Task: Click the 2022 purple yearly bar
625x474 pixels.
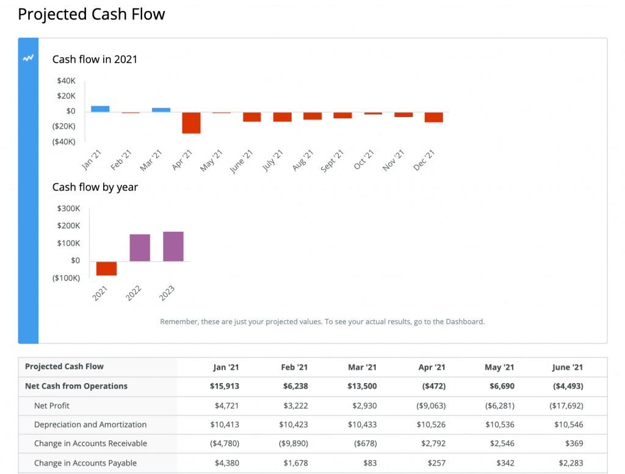Action: point(140,248)
